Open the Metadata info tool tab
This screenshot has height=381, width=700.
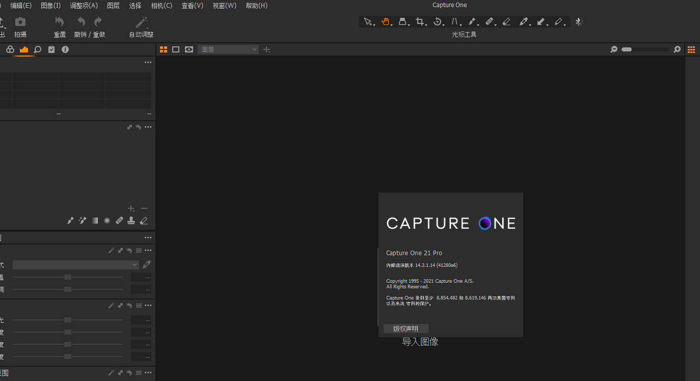click(65, 49)
